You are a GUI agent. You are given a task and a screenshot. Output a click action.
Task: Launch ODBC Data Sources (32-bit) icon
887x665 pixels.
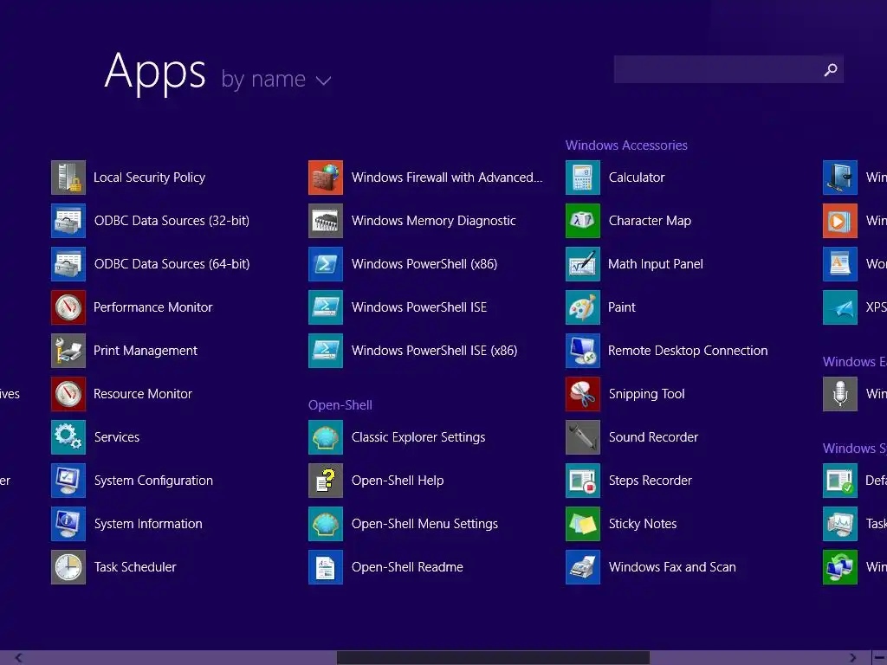point(68,221)
